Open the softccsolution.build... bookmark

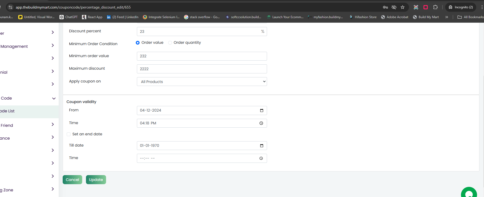tap(243, 17)
